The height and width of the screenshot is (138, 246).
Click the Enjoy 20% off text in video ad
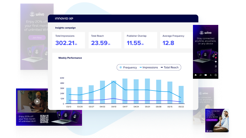[27, 119]
